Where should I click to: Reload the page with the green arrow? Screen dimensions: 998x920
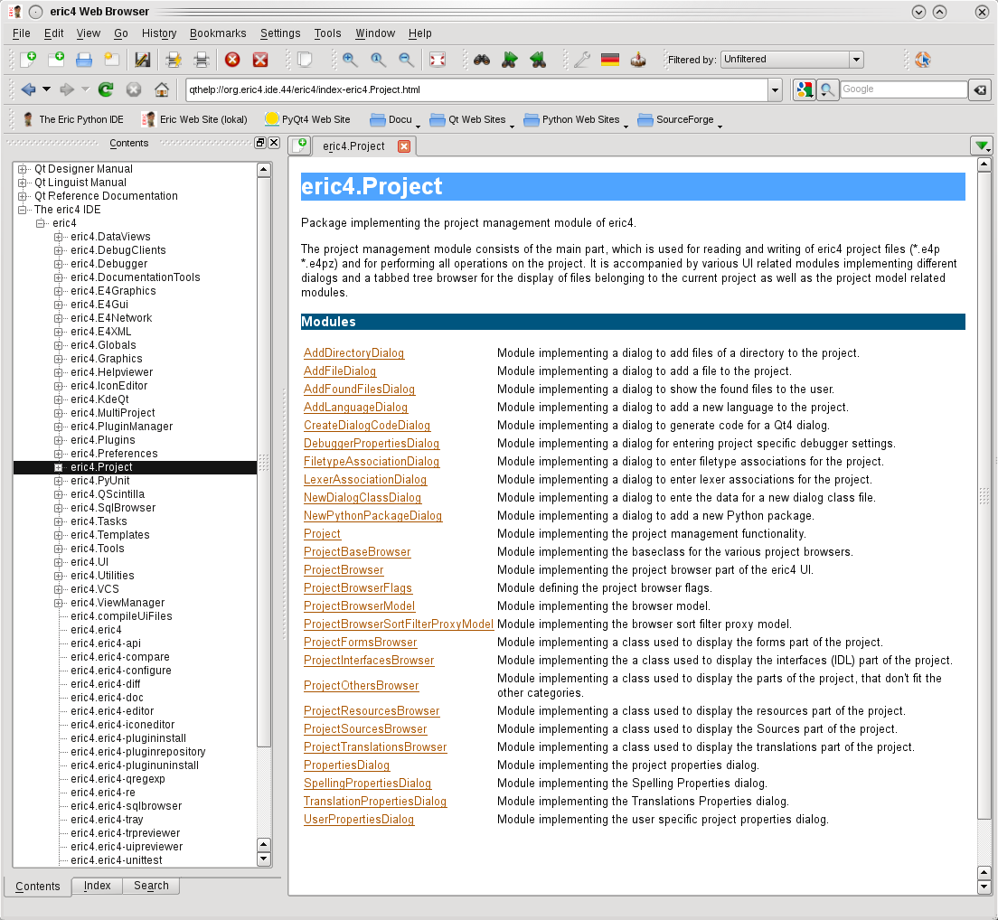(x=106, y=89)
